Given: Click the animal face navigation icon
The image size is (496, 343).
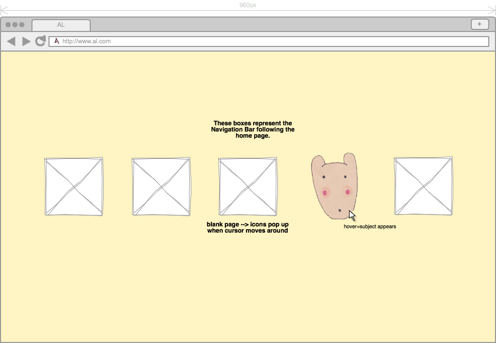Looking at the screenshot, I should click(334, 186).
